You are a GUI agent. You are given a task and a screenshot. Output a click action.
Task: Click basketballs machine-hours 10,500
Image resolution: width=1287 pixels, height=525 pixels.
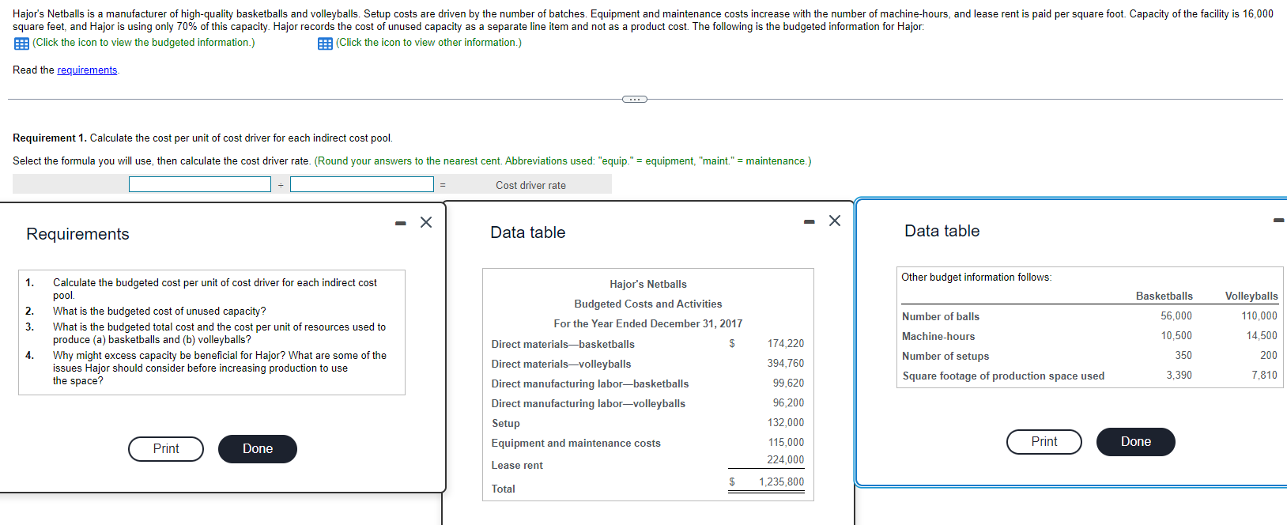(1176, 336)
